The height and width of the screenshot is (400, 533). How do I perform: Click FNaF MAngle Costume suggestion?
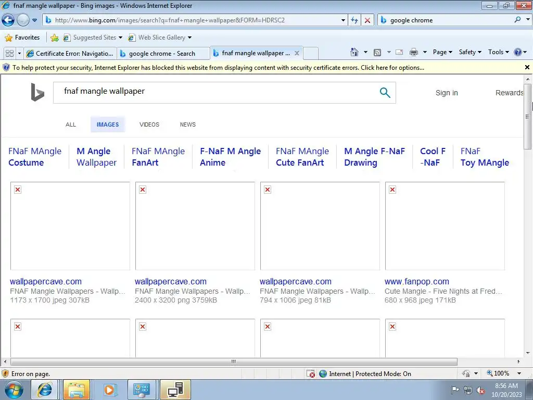[x=35, y=157]
